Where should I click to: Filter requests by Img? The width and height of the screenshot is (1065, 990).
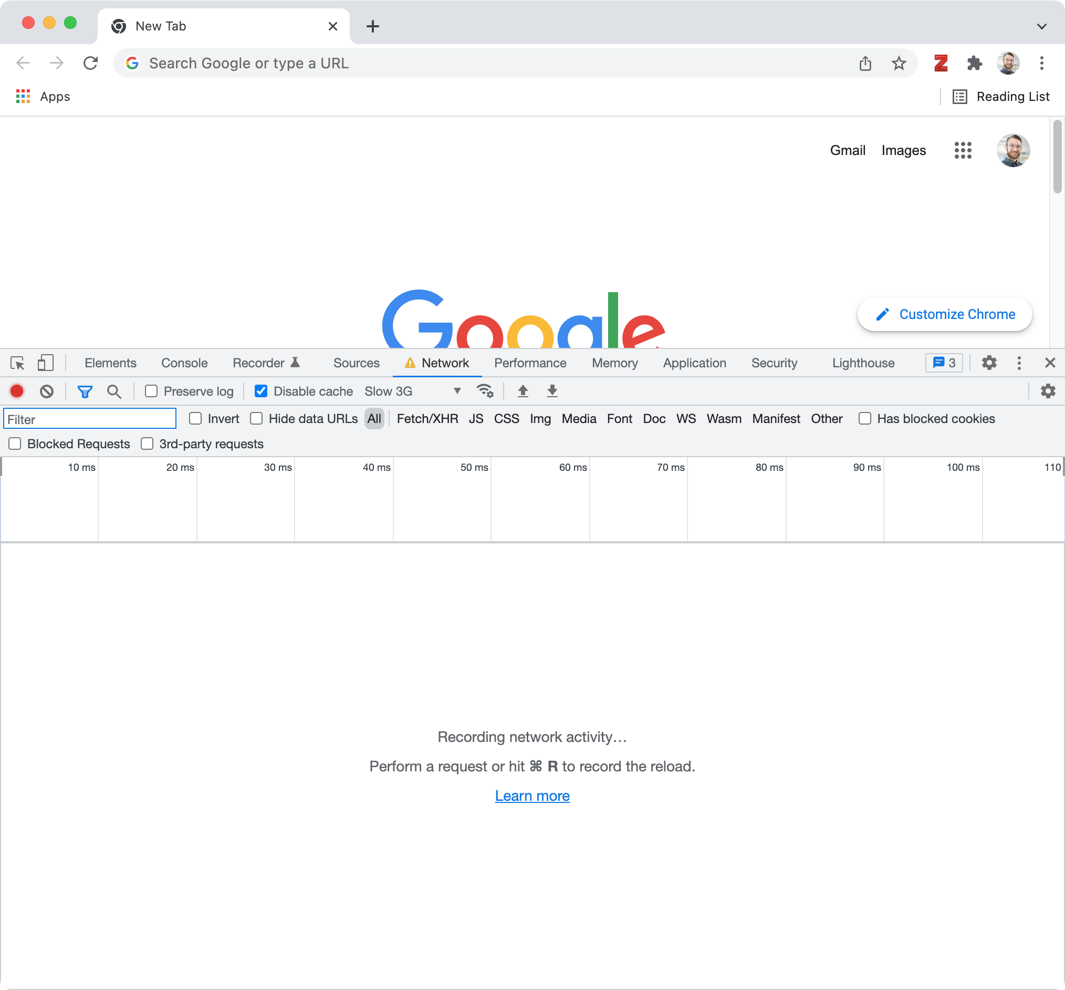point(540,419)
